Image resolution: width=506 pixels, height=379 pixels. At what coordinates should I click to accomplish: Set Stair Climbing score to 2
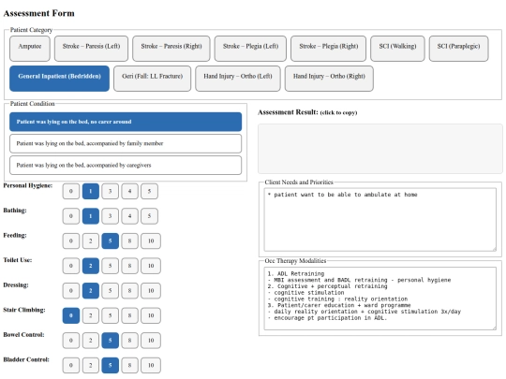click(91, 315)
